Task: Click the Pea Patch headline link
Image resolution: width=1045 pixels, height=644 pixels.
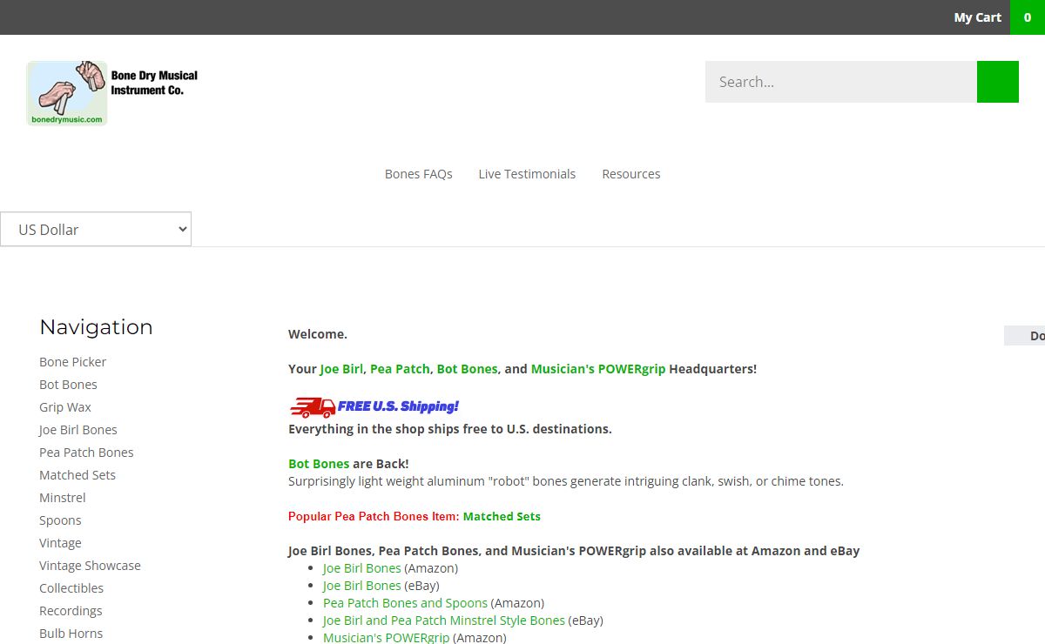Action: [400, 369]
